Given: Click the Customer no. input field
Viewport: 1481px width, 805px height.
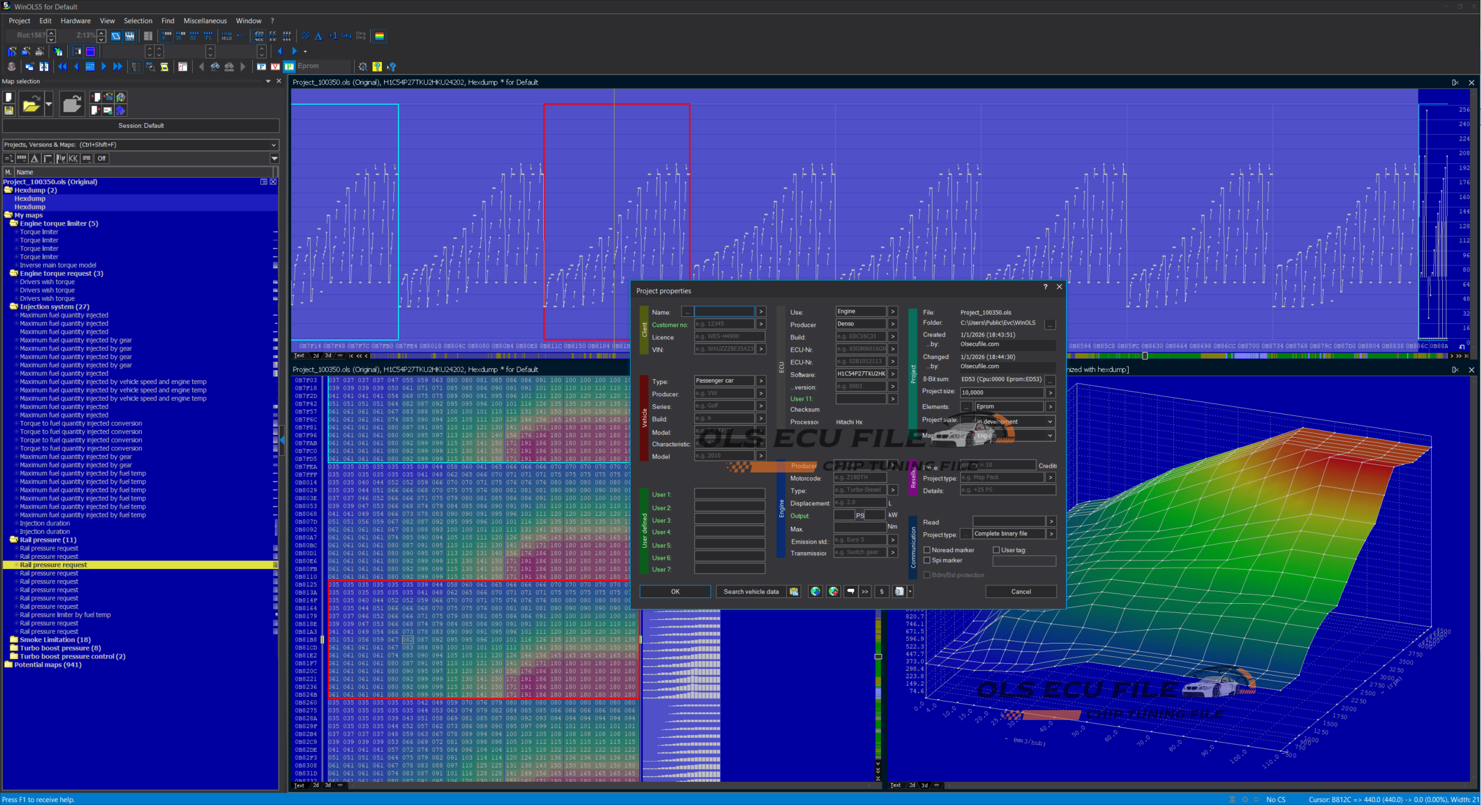Looking at the screenshot, I should coord(724,324).
